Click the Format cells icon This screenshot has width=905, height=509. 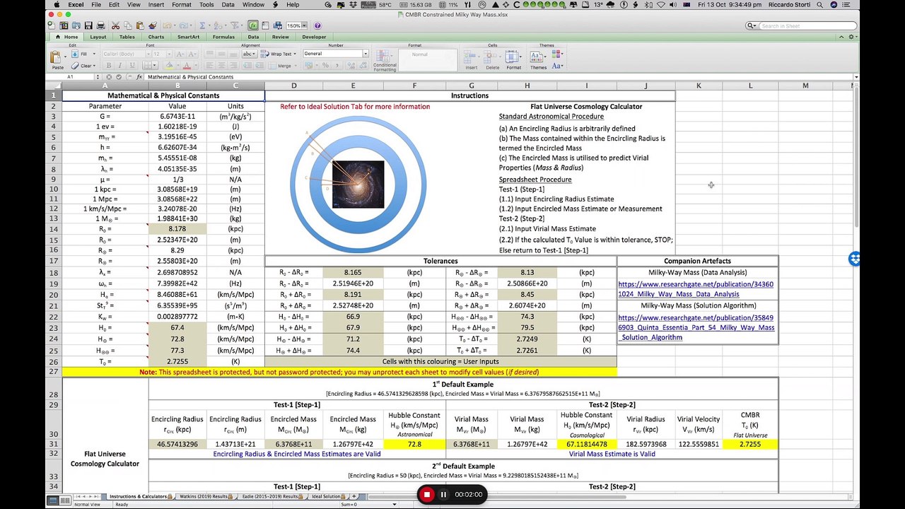[512, 55]
